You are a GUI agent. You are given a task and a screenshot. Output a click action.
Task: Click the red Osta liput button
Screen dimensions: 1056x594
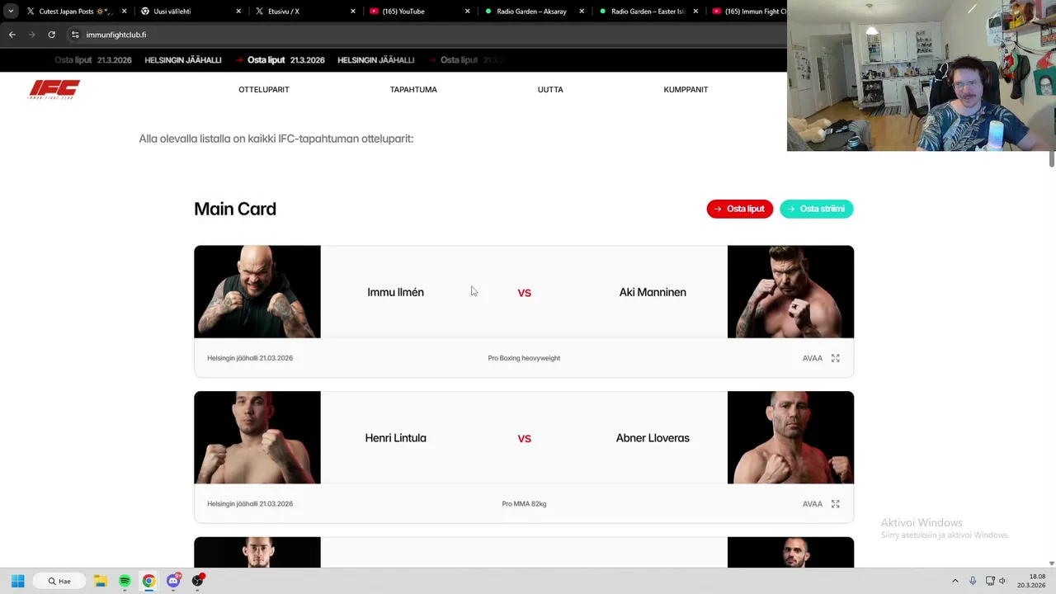click(x=740, y=209)
